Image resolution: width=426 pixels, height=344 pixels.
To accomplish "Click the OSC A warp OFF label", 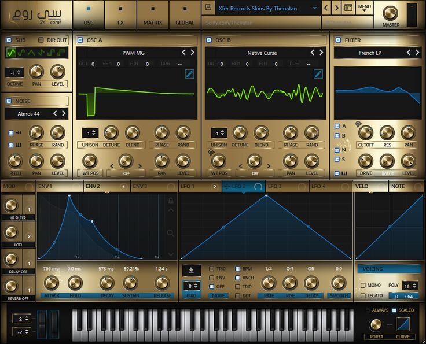I will (126, 173).
